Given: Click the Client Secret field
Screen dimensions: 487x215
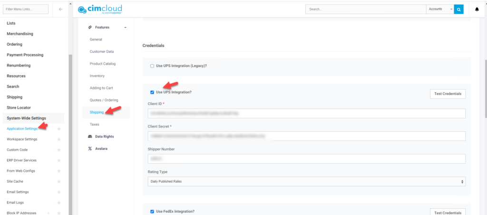Looking at the screenshot, I should click(x=307, y=136).
